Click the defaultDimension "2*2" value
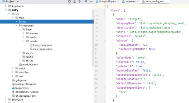This screenshot has height=103, width=189. (x=151, y=83)
